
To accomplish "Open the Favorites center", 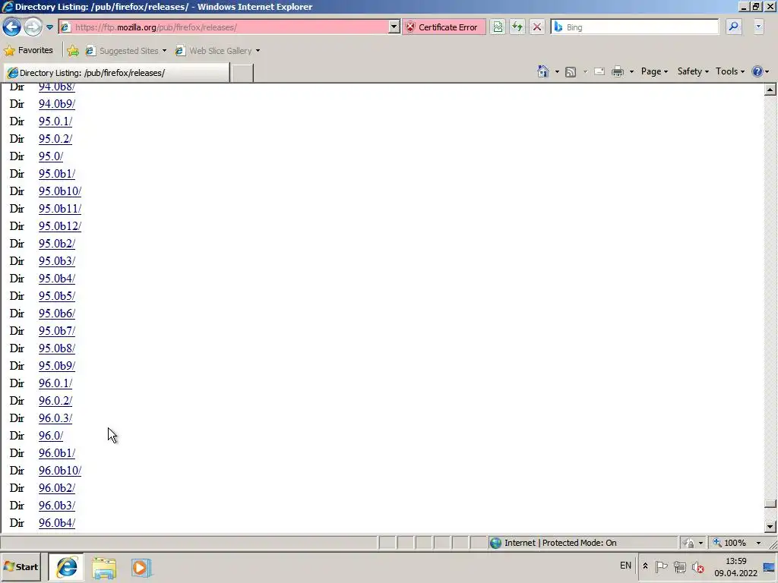I will click(x=28, y=51).
